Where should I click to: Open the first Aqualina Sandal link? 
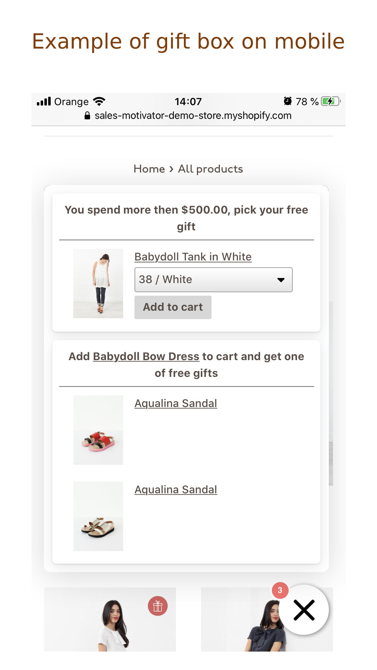176,403
